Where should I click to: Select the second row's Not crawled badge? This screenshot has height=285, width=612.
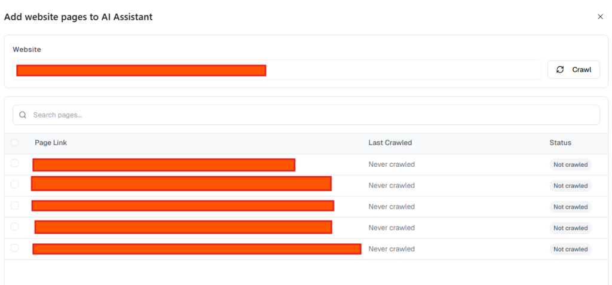pyautogui.click(x=570, y=186)
